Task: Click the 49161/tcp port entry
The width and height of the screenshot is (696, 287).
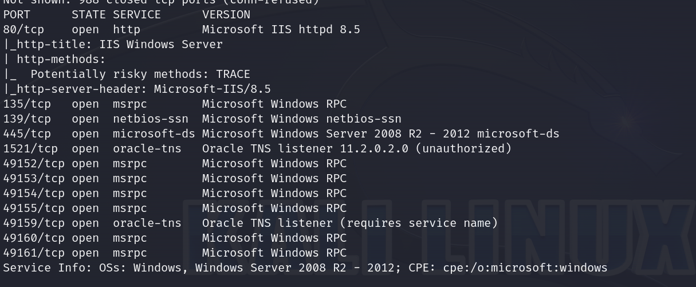Action: [x=34, y=253]
